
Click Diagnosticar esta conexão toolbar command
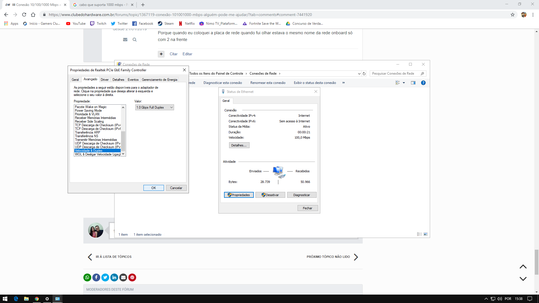[x=223, y=83]
